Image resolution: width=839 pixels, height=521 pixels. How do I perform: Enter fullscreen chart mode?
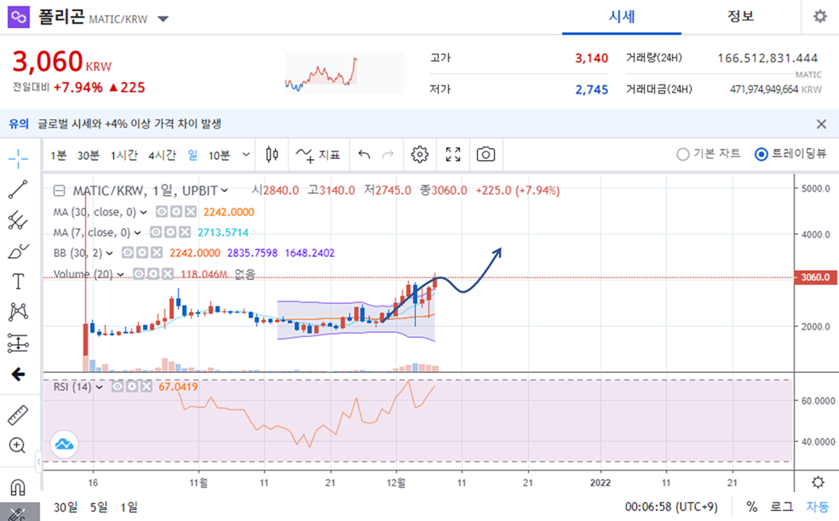(x=453, y=155)
